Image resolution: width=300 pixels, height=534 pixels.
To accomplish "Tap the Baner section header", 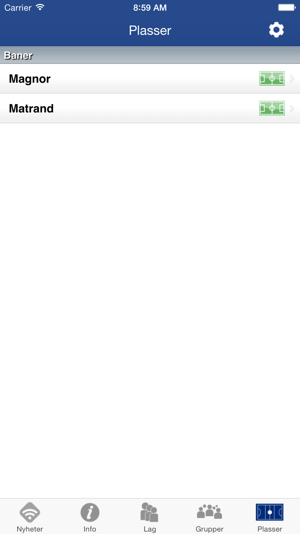I will 150,55.
